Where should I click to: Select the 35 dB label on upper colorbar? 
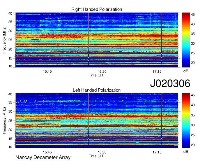point(193,34)
